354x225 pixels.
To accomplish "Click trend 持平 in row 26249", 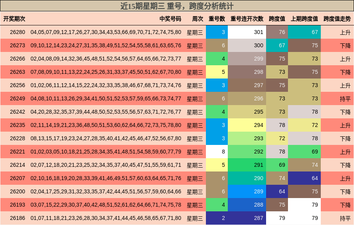I will [x=345, y=99].
